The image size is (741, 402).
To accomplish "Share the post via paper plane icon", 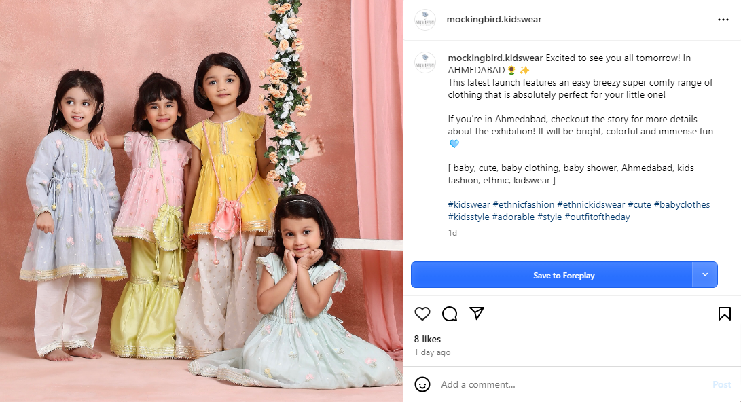I will 477,313.
